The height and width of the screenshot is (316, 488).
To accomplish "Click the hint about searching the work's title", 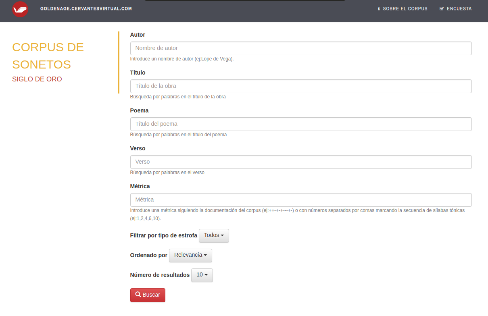I will 178,97.
